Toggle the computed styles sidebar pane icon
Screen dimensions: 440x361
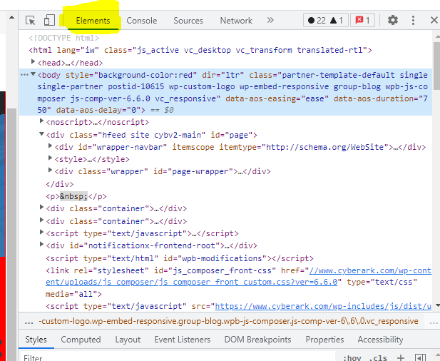point(420,357)
